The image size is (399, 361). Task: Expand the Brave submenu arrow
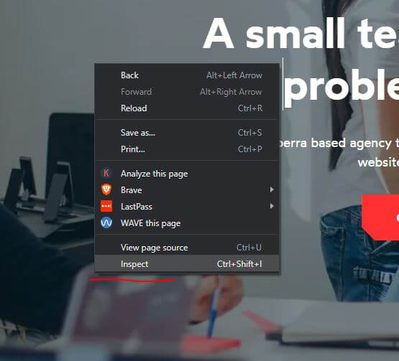(272, 189)
